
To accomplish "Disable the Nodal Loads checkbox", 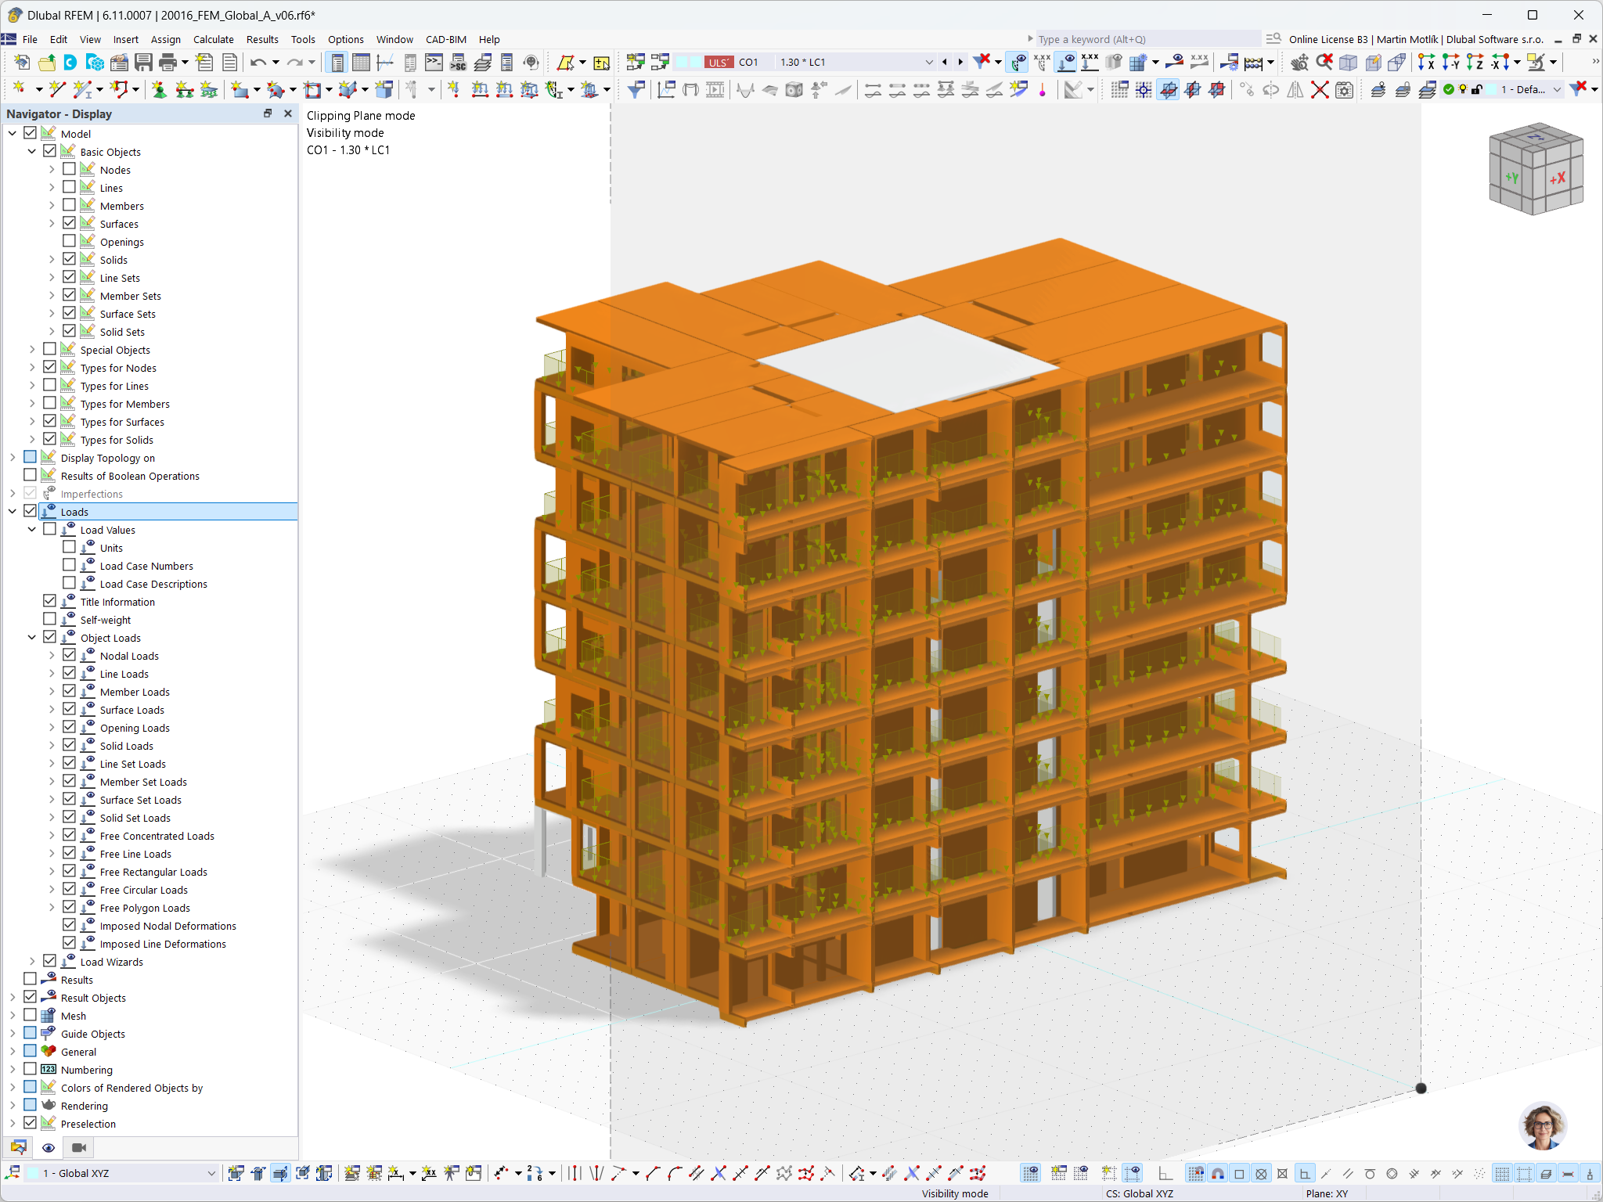I will (x=69, y=655).
